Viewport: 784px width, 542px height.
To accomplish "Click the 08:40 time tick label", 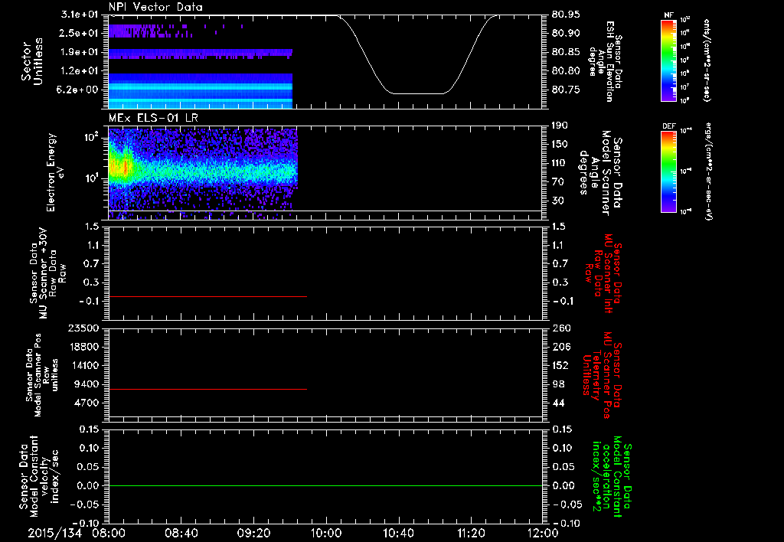I will click(181, 533).
